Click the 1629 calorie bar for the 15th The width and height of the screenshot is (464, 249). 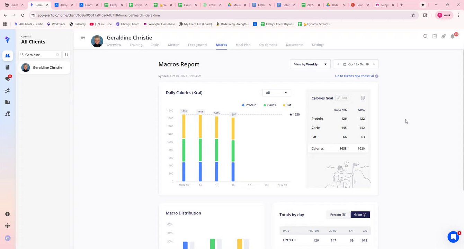tap(217, 149)
